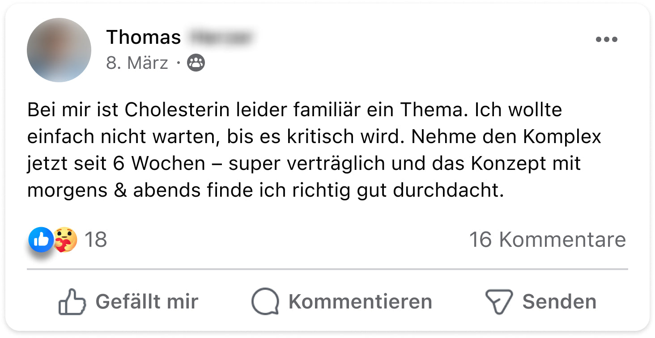Click the 'Kommentieren' label
The image size is (655, 338).
pos(360,301)
